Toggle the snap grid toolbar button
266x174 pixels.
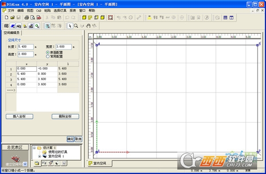point(47,26)
